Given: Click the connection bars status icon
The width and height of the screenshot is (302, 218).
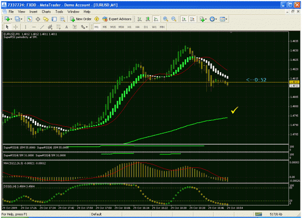Looking at the screenshot, I should (259, 214).
